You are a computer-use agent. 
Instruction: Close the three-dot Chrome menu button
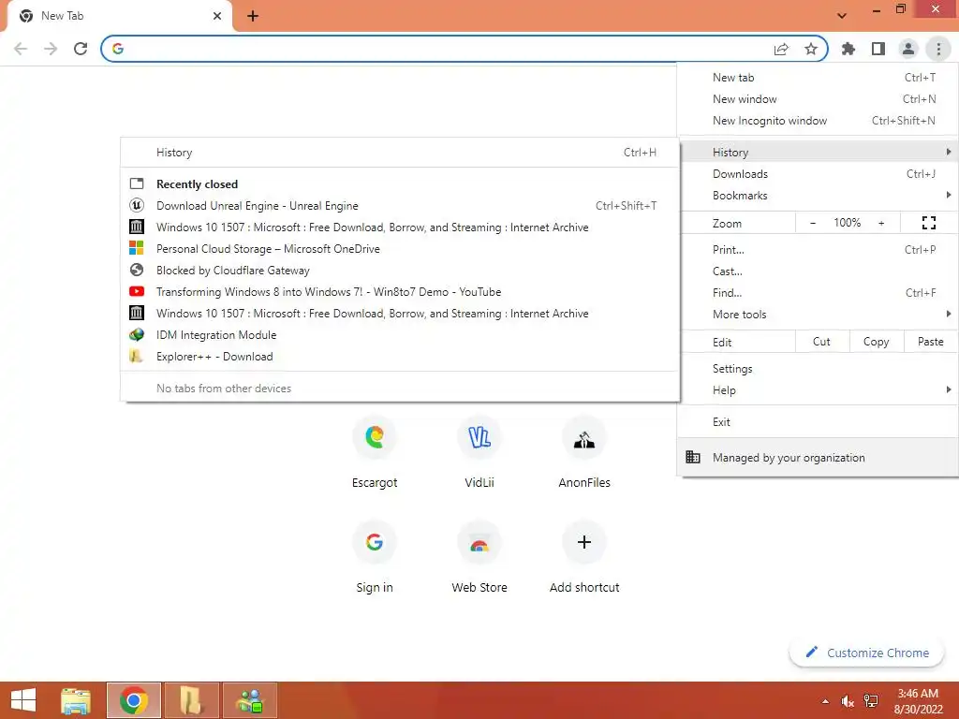938,49
